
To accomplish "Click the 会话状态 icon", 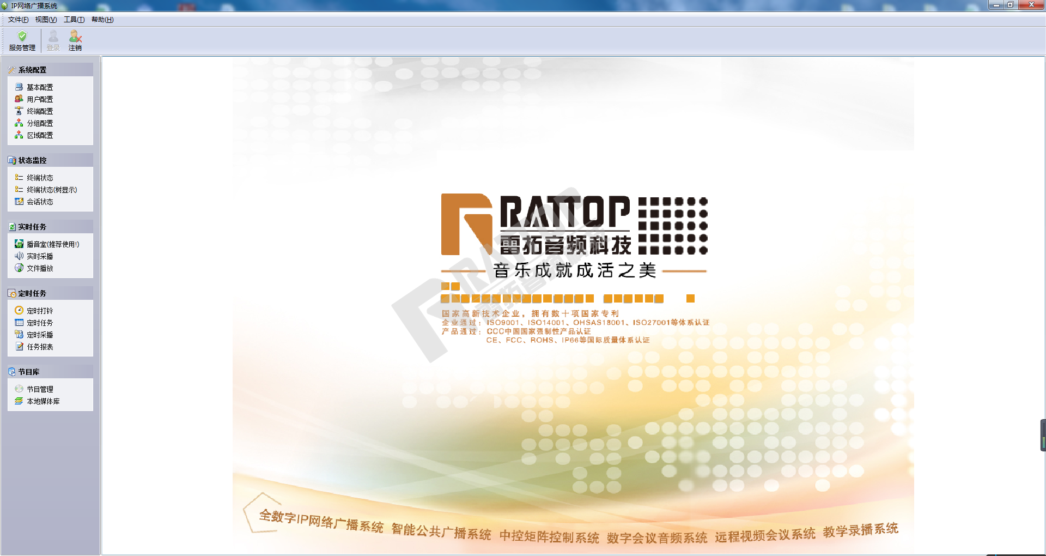I will [x=19, y=201].
